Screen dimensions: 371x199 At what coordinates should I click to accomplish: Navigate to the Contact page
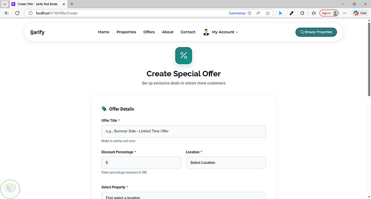pos(188,32)
